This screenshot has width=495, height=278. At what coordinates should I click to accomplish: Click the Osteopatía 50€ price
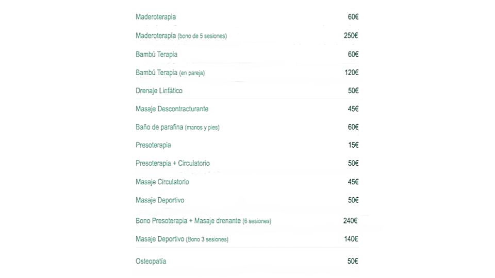(x=353, y=262)
